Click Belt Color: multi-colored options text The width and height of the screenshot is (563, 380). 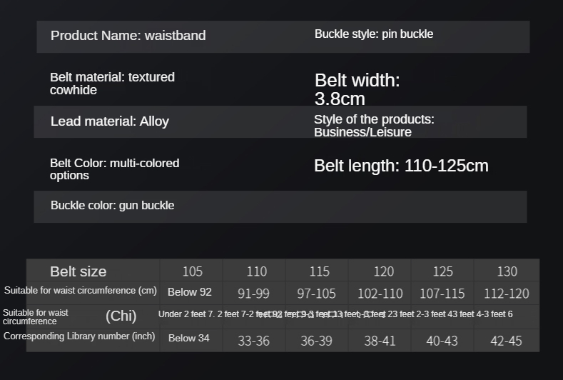(114, 169)
